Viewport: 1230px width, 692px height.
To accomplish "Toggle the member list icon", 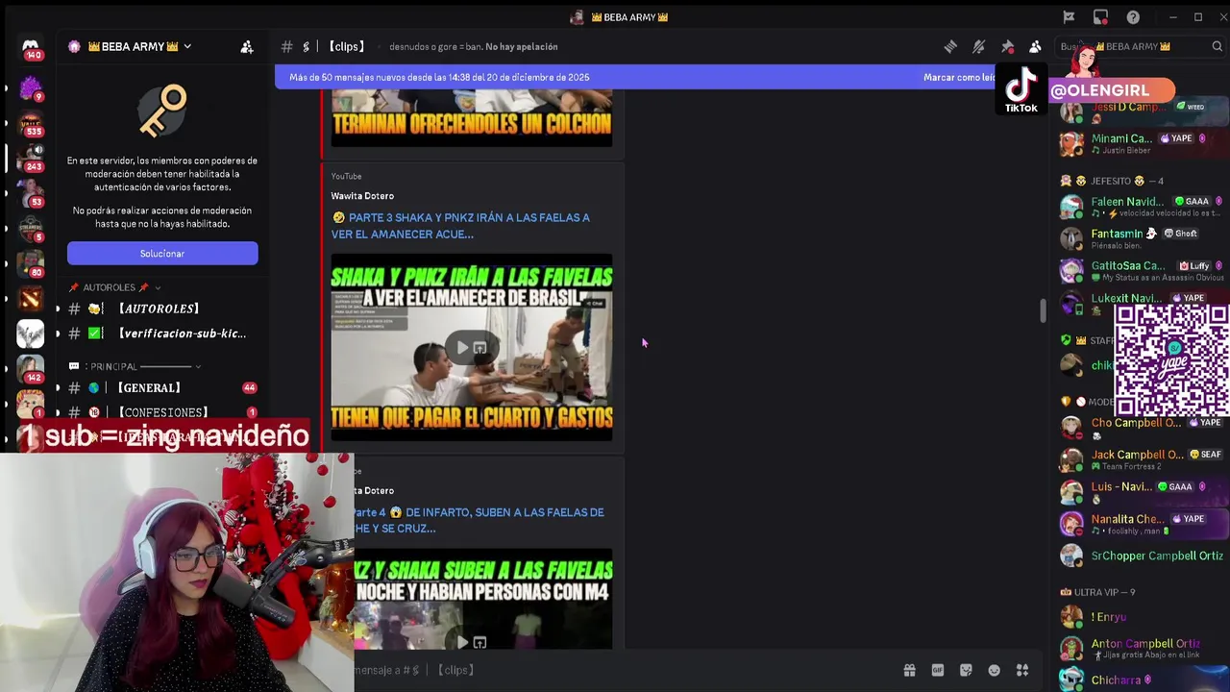I will (x=1035, y=46).
